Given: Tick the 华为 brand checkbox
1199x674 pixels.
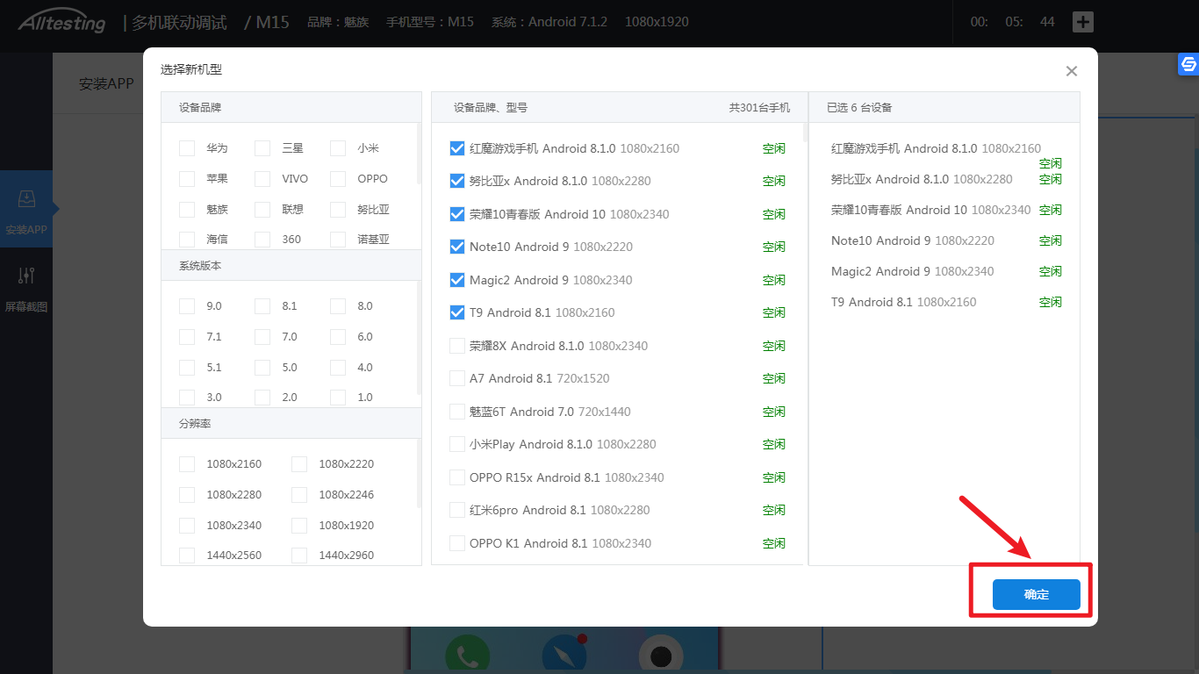Looking at the screenshot, I should click(x=187, y=148).
